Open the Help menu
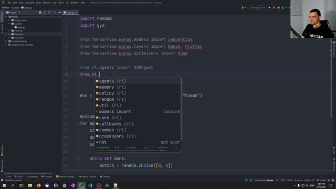The height and width of the screenshot is (189, 336). coord(83,3)
